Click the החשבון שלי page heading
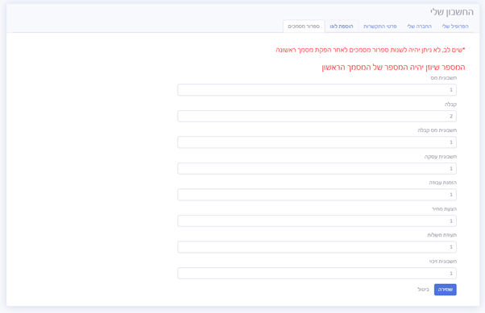The height and width of the screenshot is (313, 485). point(452,12)
